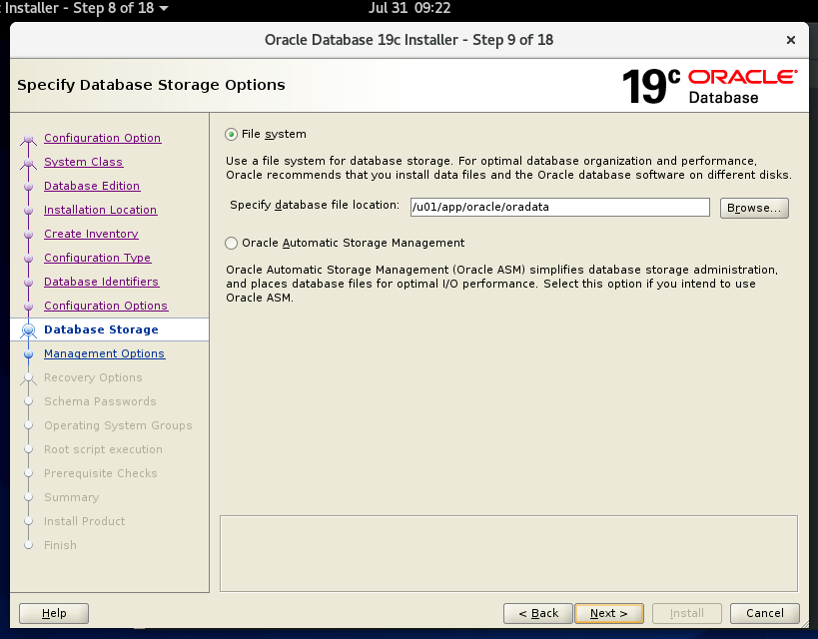
Task: Open the Management Options step
Action: pos(104,353)
